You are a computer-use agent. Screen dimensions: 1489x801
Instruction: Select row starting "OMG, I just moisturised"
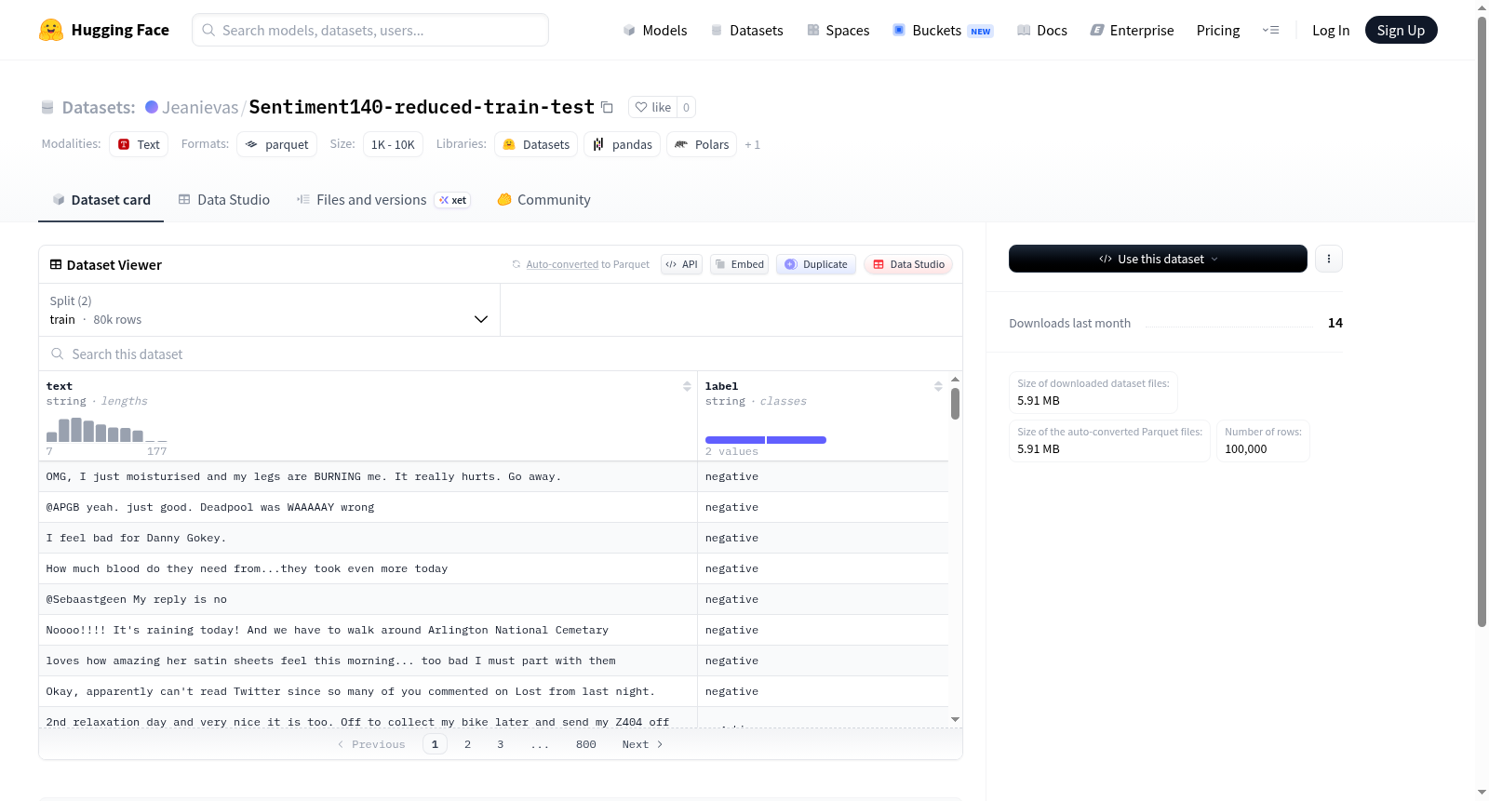pos(493,476)
